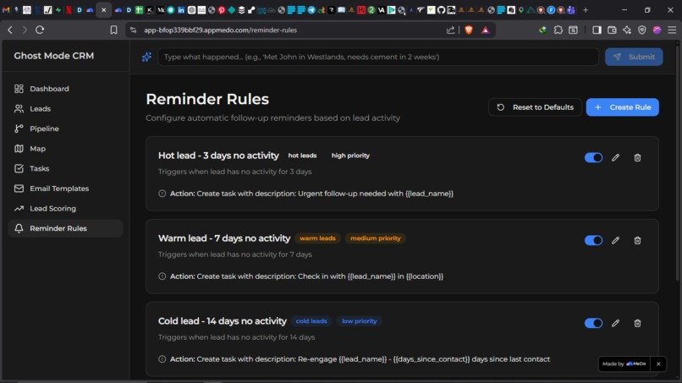This screenshot has height=383, width=682.
Task: Switch to the LinkedIn tab
Action: [181, 9]
